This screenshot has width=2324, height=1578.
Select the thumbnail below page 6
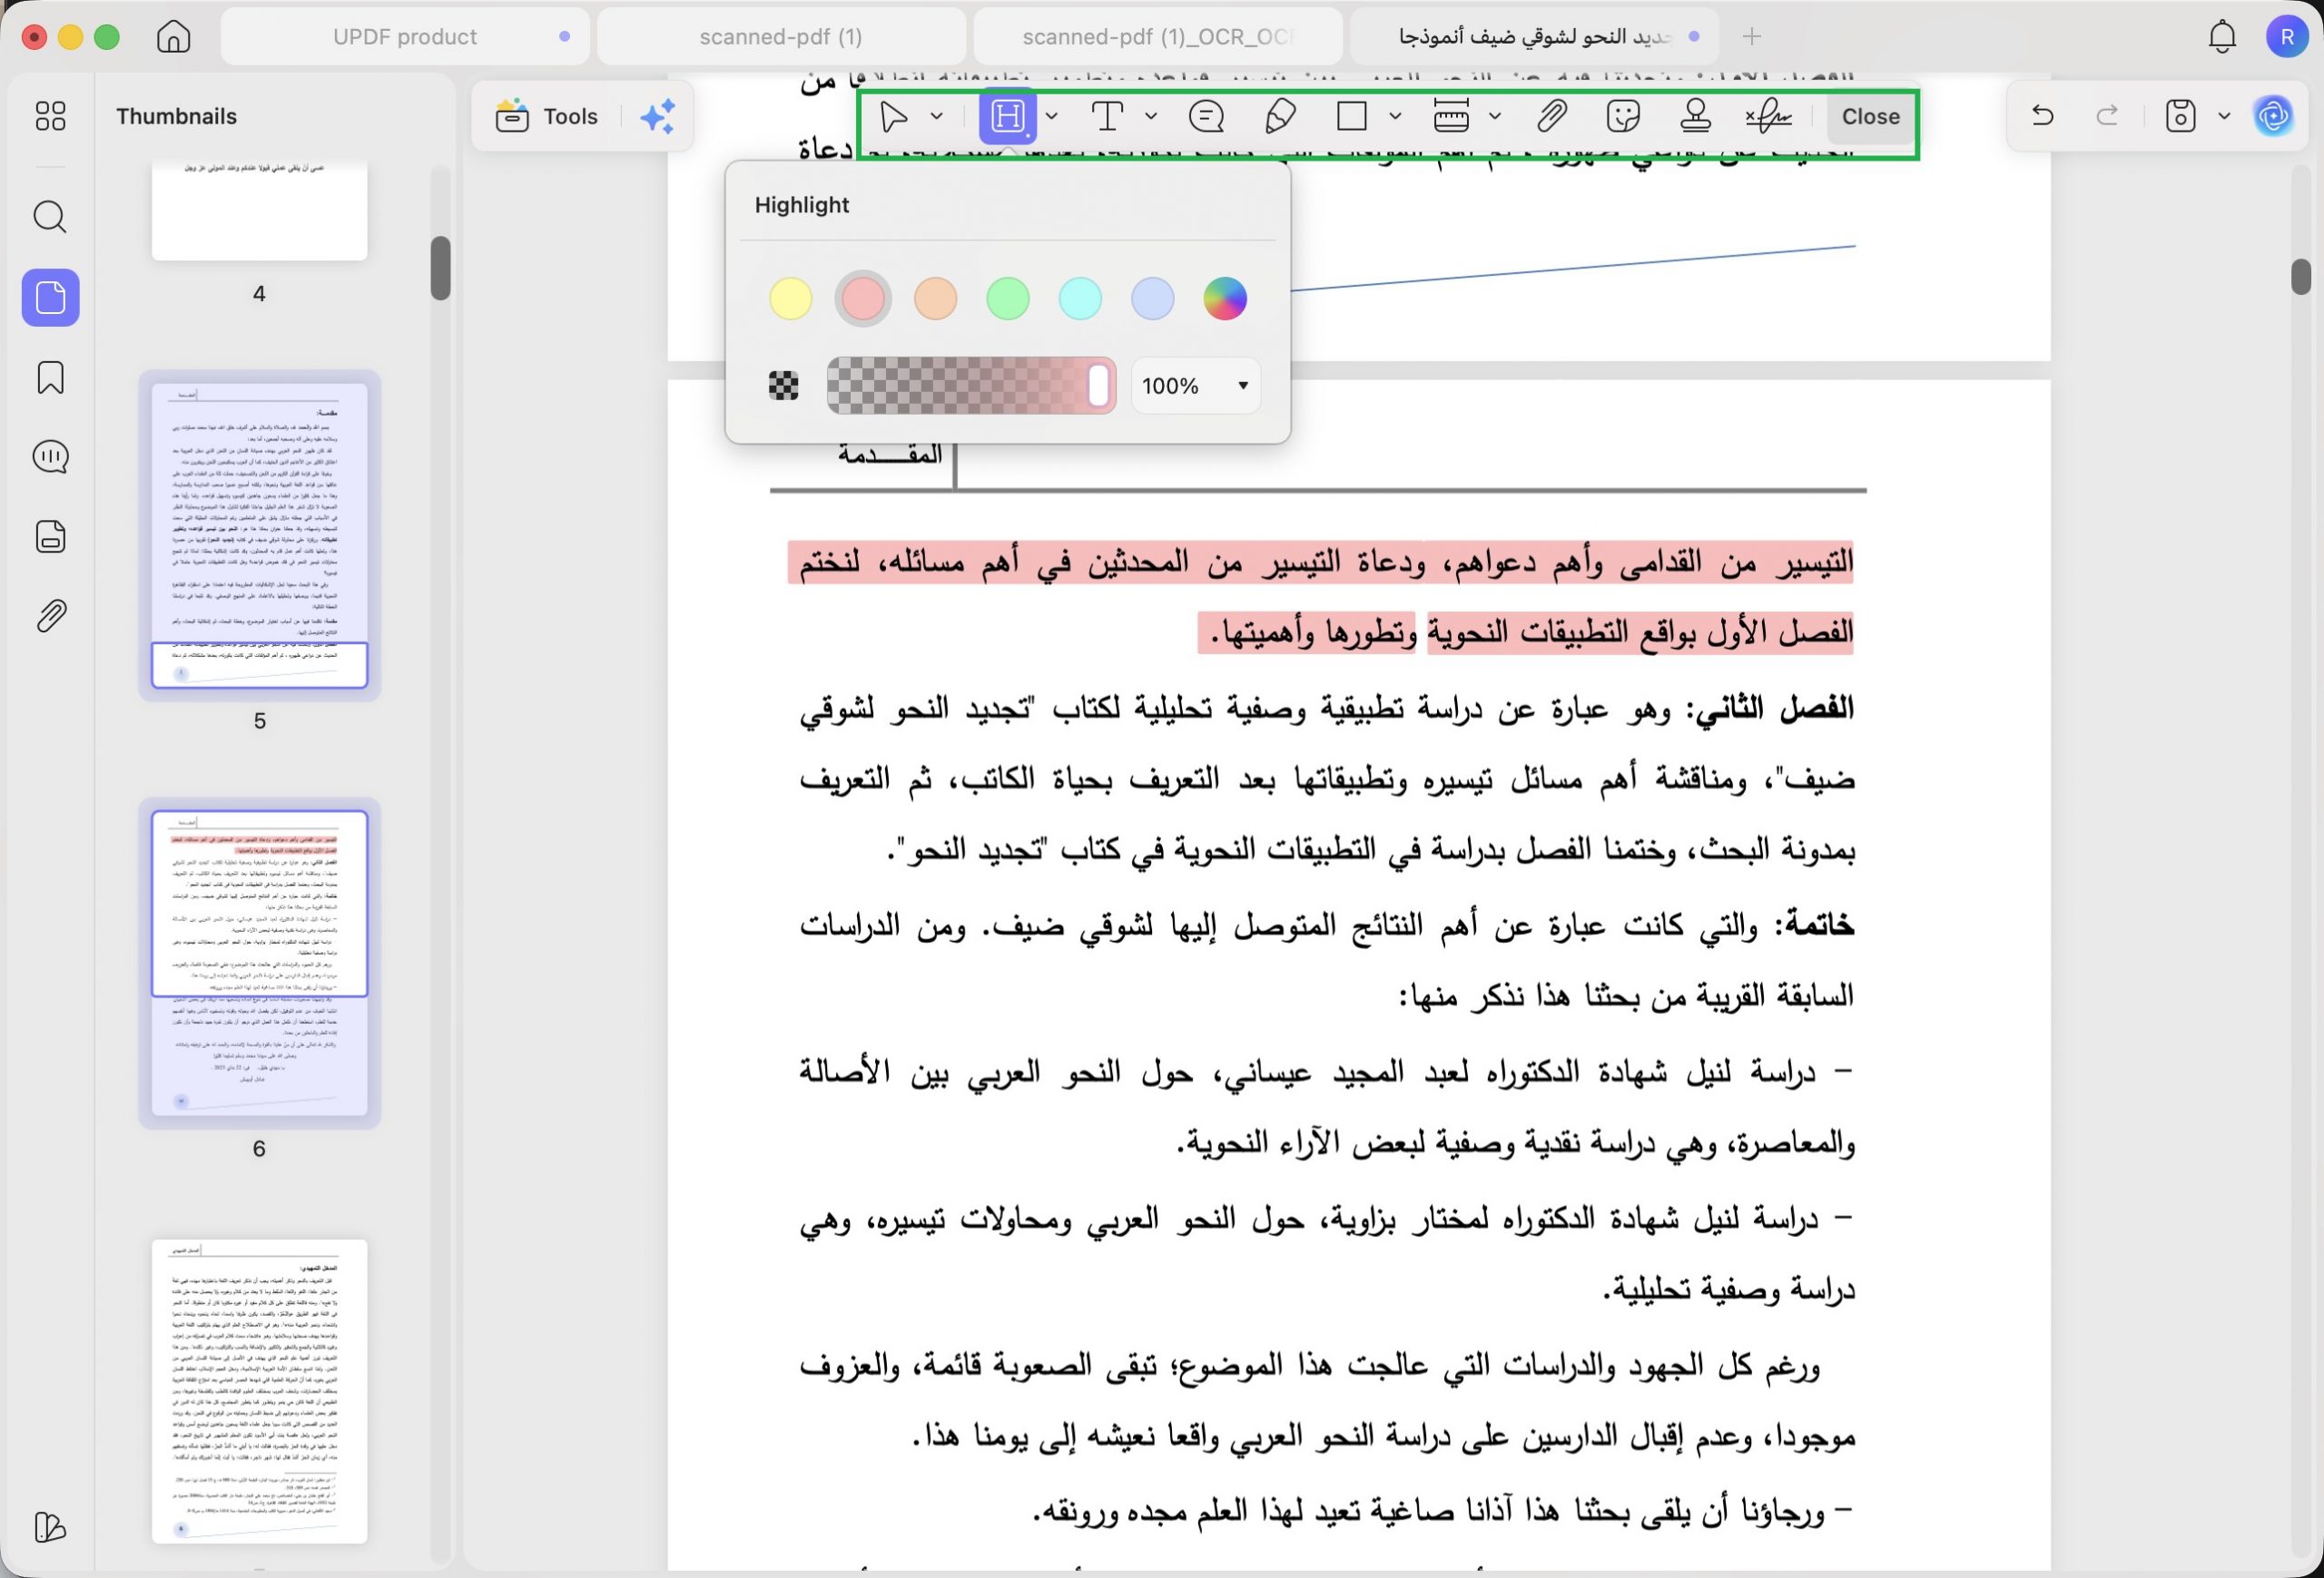(x=259, y=1390)
